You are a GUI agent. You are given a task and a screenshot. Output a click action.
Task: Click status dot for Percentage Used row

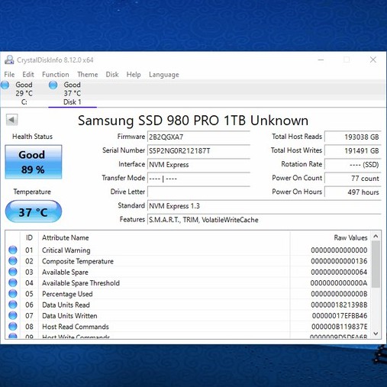click(x=13, y=294)
